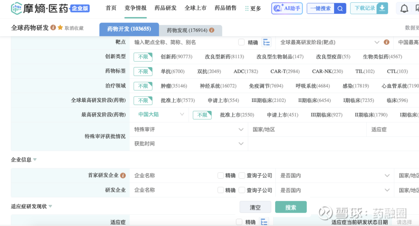
Task: Open 药品研发 navigation item
Action: [165, 8]
